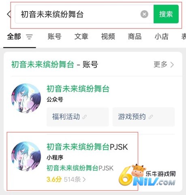Screen dimensions: 186x195
Task: Switch to the 小店 tab
Action: pos(161,37)
